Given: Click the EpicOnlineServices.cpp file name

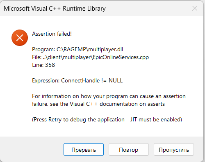Looking at the screenshot, I should point(121,57).
